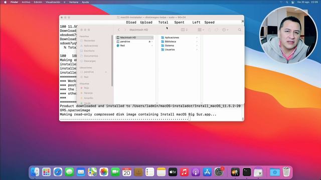Open the Ayuda menu
321x180 pixels.
[85, 2]
